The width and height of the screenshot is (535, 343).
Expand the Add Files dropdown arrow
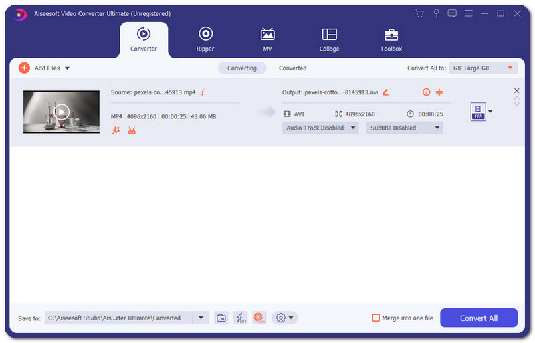(x=68, y=68)
